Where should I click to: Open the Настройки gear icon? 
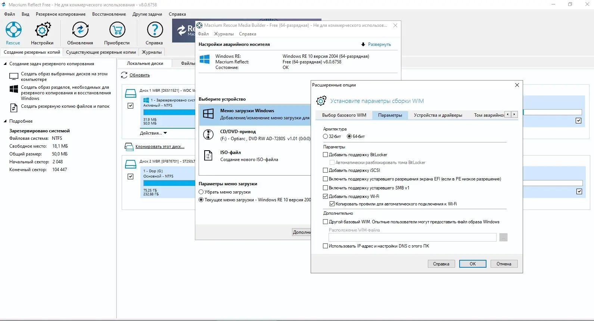(43, 29)
